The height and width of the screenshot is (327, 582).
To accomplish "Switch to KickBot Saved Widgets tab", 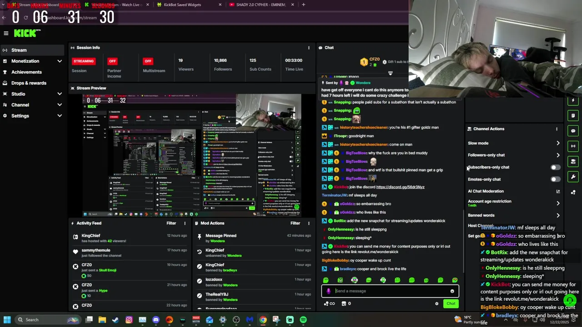I will [x=188, y=5].
